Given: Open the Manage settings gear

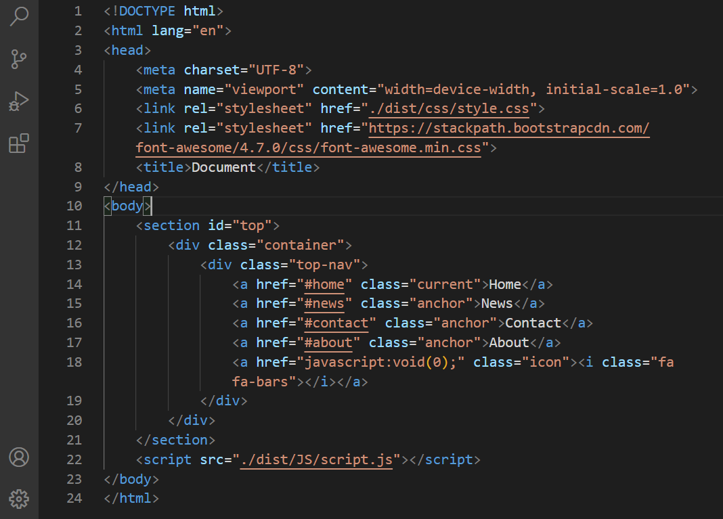Looking at the screenshot, I should [18, 499].
